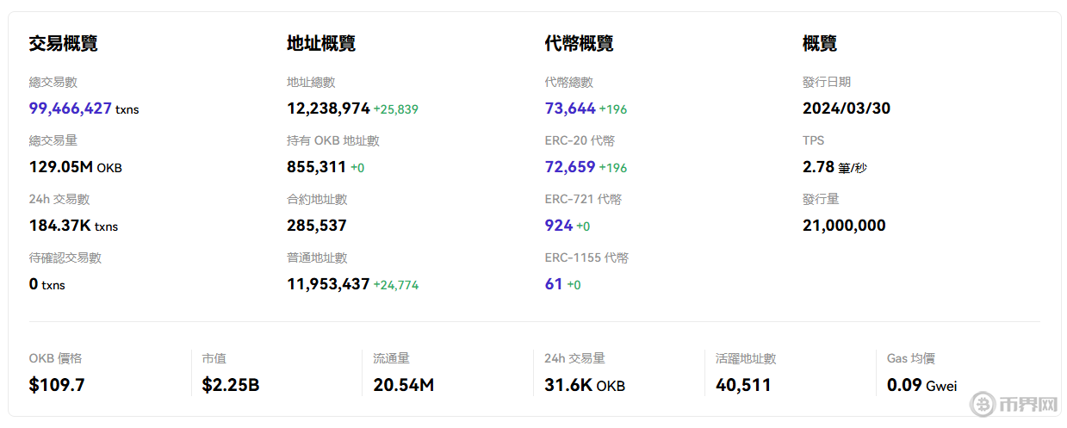This screenshot has height=428, width=1067.
Task: Click the 流通量 value 20.54M
Action: [x=403, y=385]
